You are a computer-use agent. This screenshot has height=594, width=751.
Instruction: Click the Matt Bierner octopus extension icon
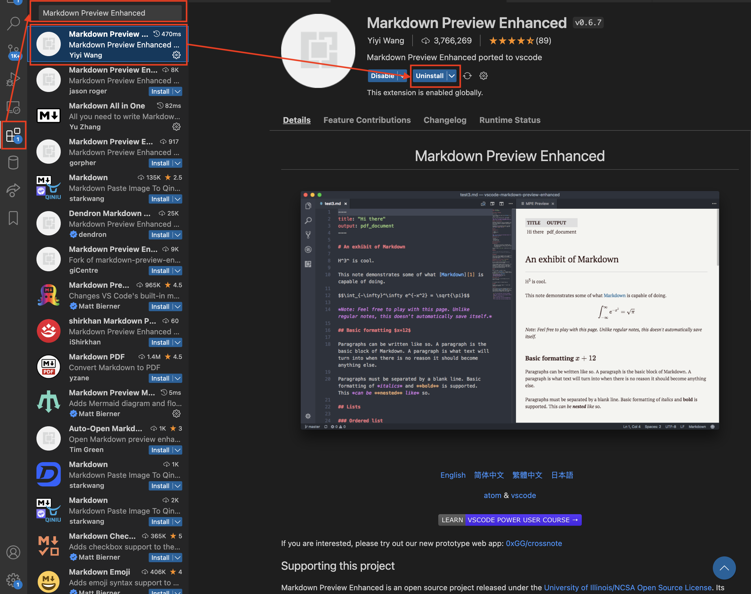pyautogui.click(x=49, y=295)
